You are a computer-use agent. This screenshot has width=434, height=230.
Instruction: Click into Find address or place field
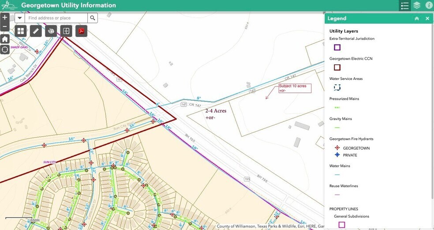pyautogui.click(x=56, y=18)
